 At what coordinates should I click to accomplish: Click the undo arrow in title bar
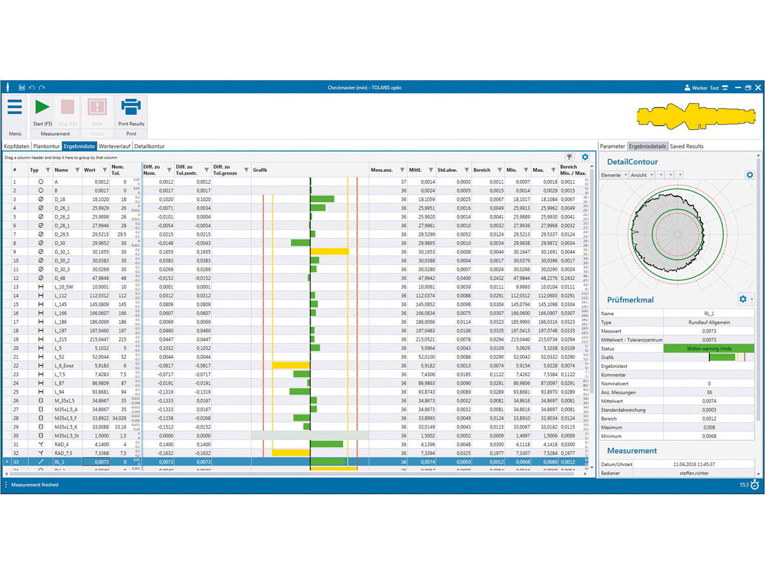pyautogui.click(x=32, y=87)
